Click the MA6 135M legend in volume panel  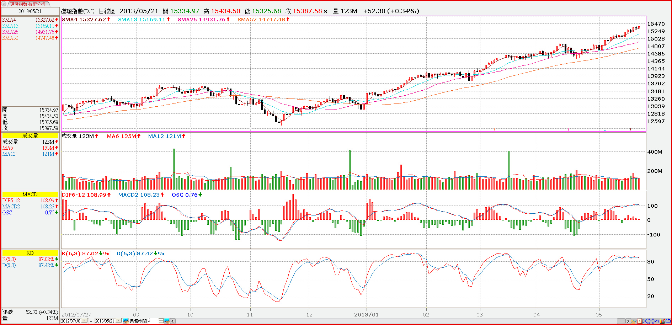coord(124,136)
